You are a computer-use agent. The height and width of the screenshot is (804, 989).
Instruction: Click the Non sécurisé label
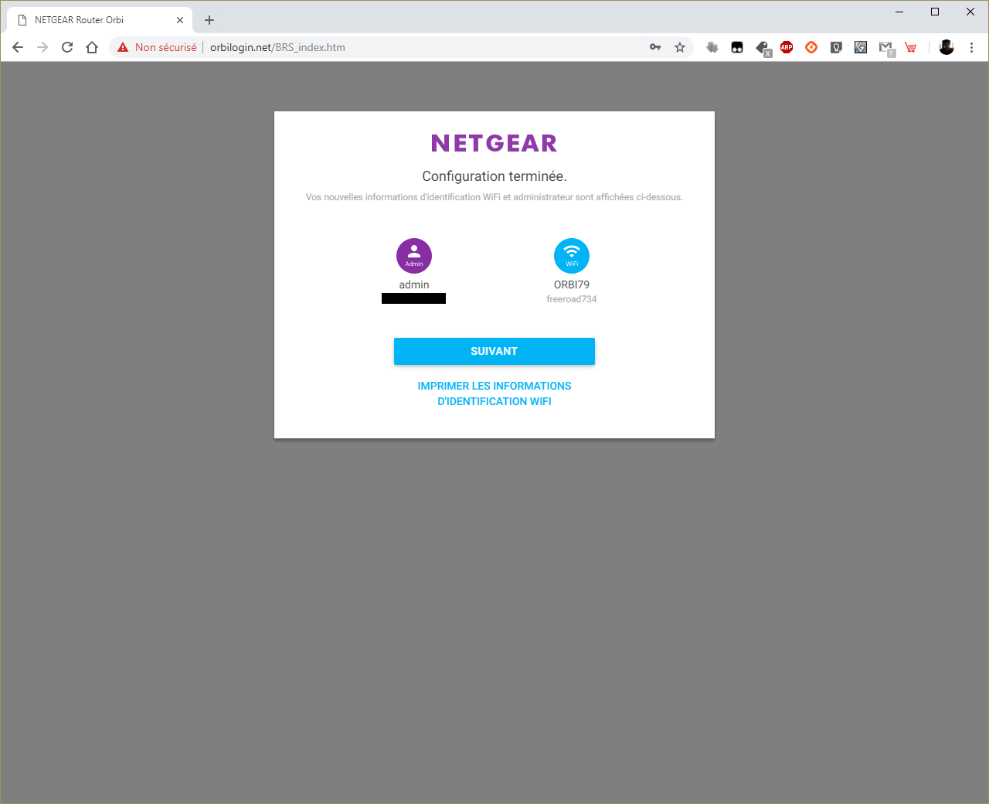coord(166,47)
